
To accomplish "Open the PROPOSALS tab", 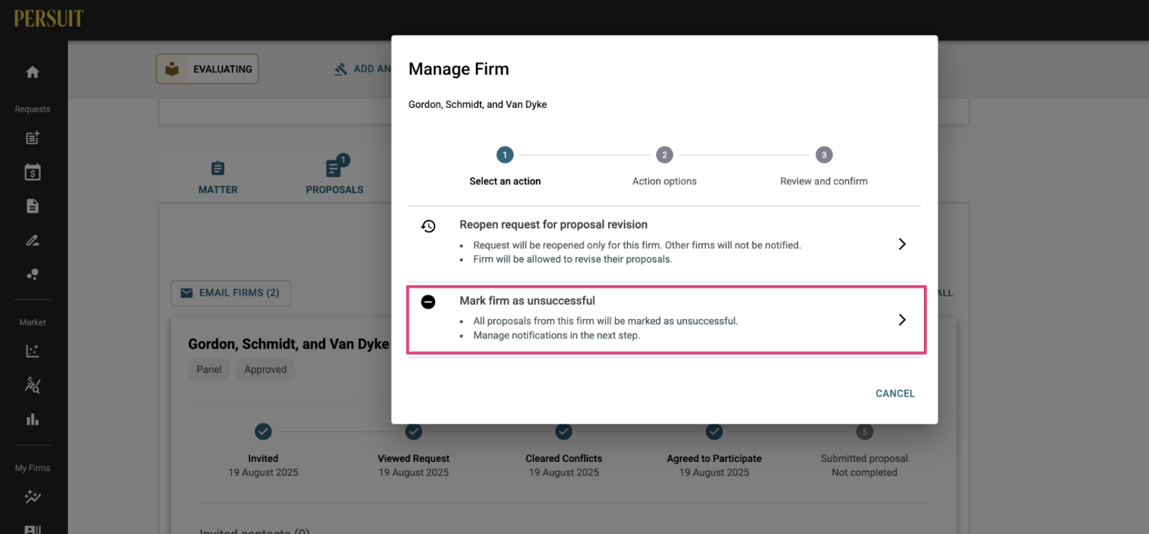I will 334,176.
